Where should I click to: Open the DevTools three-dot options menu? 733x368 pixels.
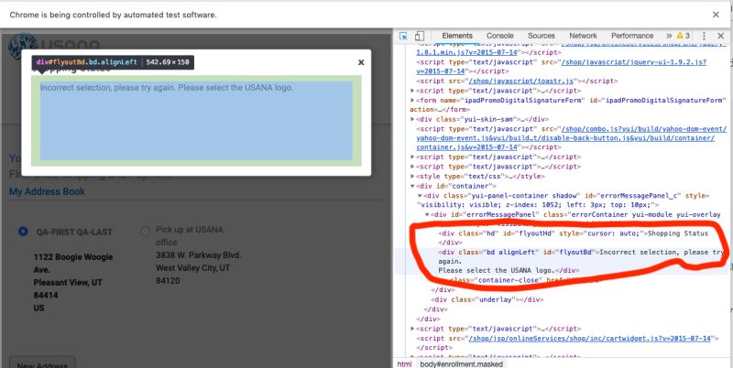(x=704, y=36)
